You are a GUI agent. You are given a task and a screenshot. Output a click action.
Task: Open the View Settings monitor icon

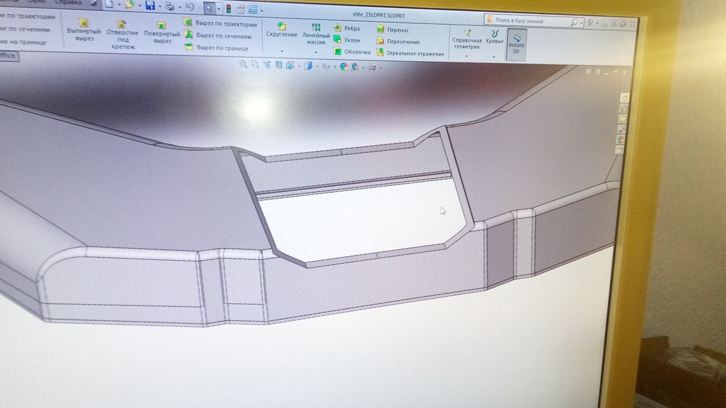(x=372, y=68)
